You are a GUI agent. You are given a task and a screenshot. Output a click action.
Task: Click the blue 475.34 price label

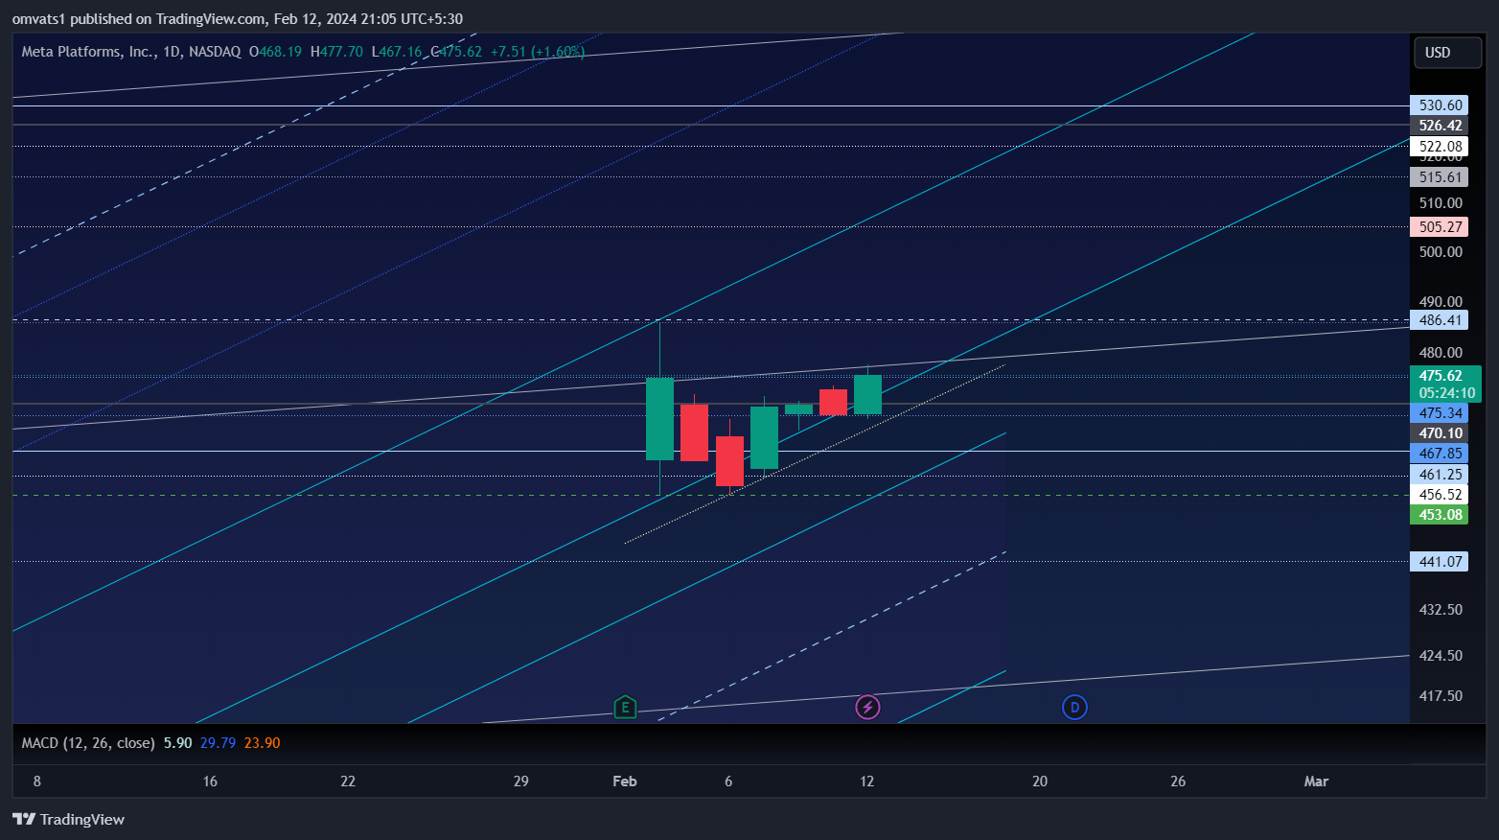(1440, 413)
